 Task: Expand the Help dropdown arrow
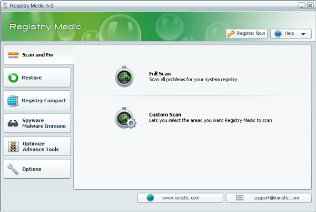pos(303,34)
